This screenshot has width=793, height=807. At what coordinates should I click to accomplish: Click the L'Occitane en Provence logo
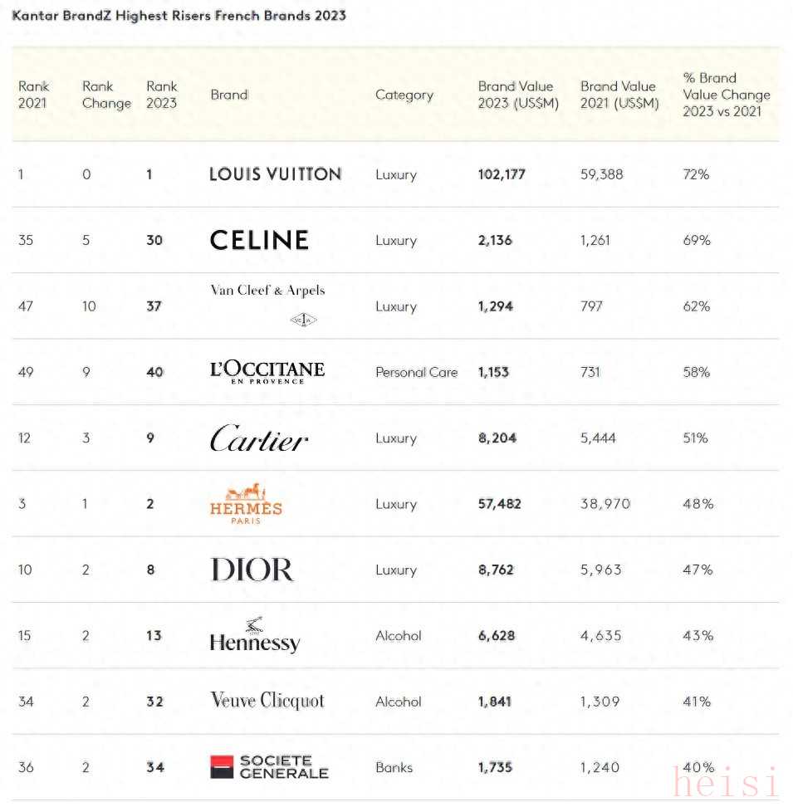(267, 372)
